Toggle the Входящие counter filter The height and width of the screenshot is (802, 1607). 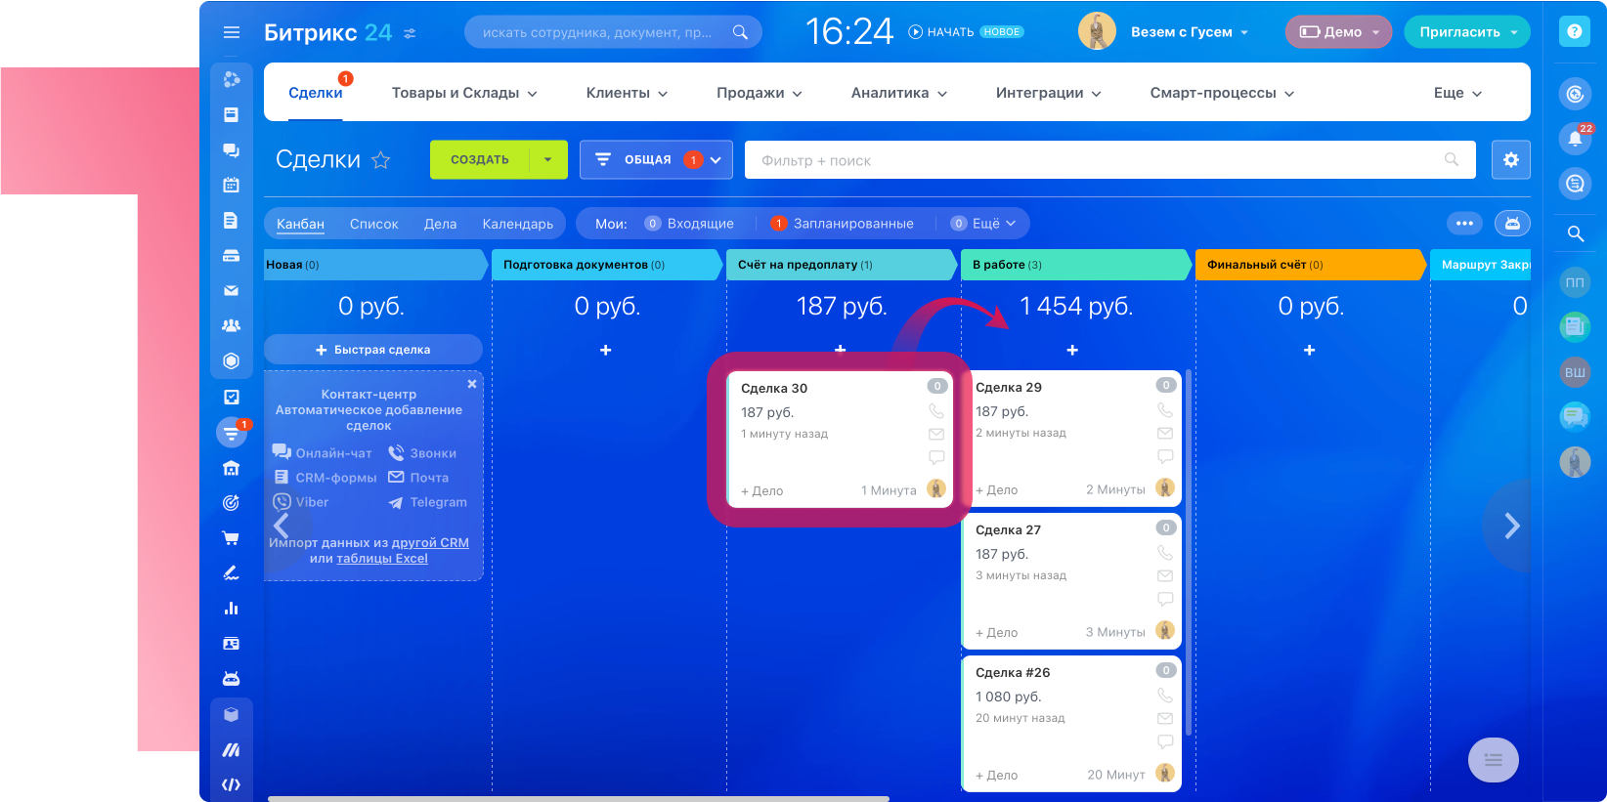point(689,224)
